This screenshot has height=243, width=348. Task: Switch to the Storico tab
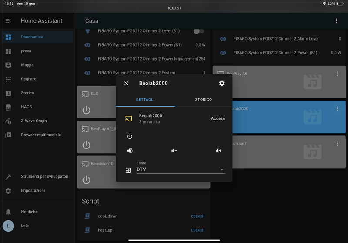pyautogui.click(x=203, y=100)
